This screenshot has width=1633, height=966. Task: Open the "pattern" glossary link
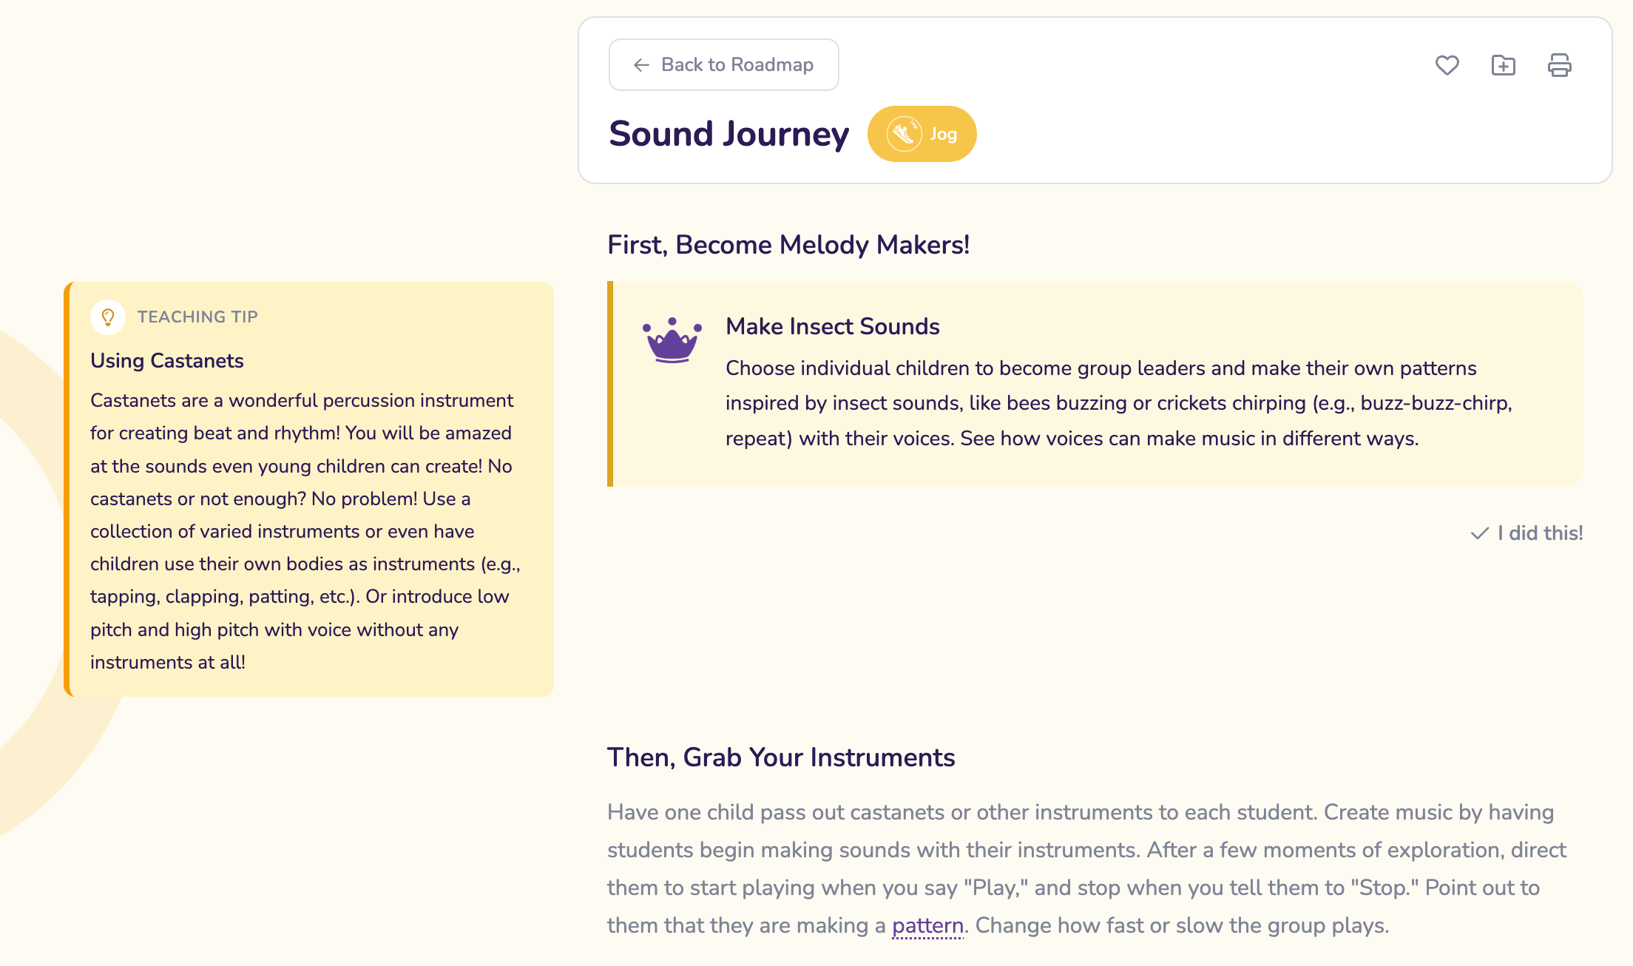(x=927, y=925)
